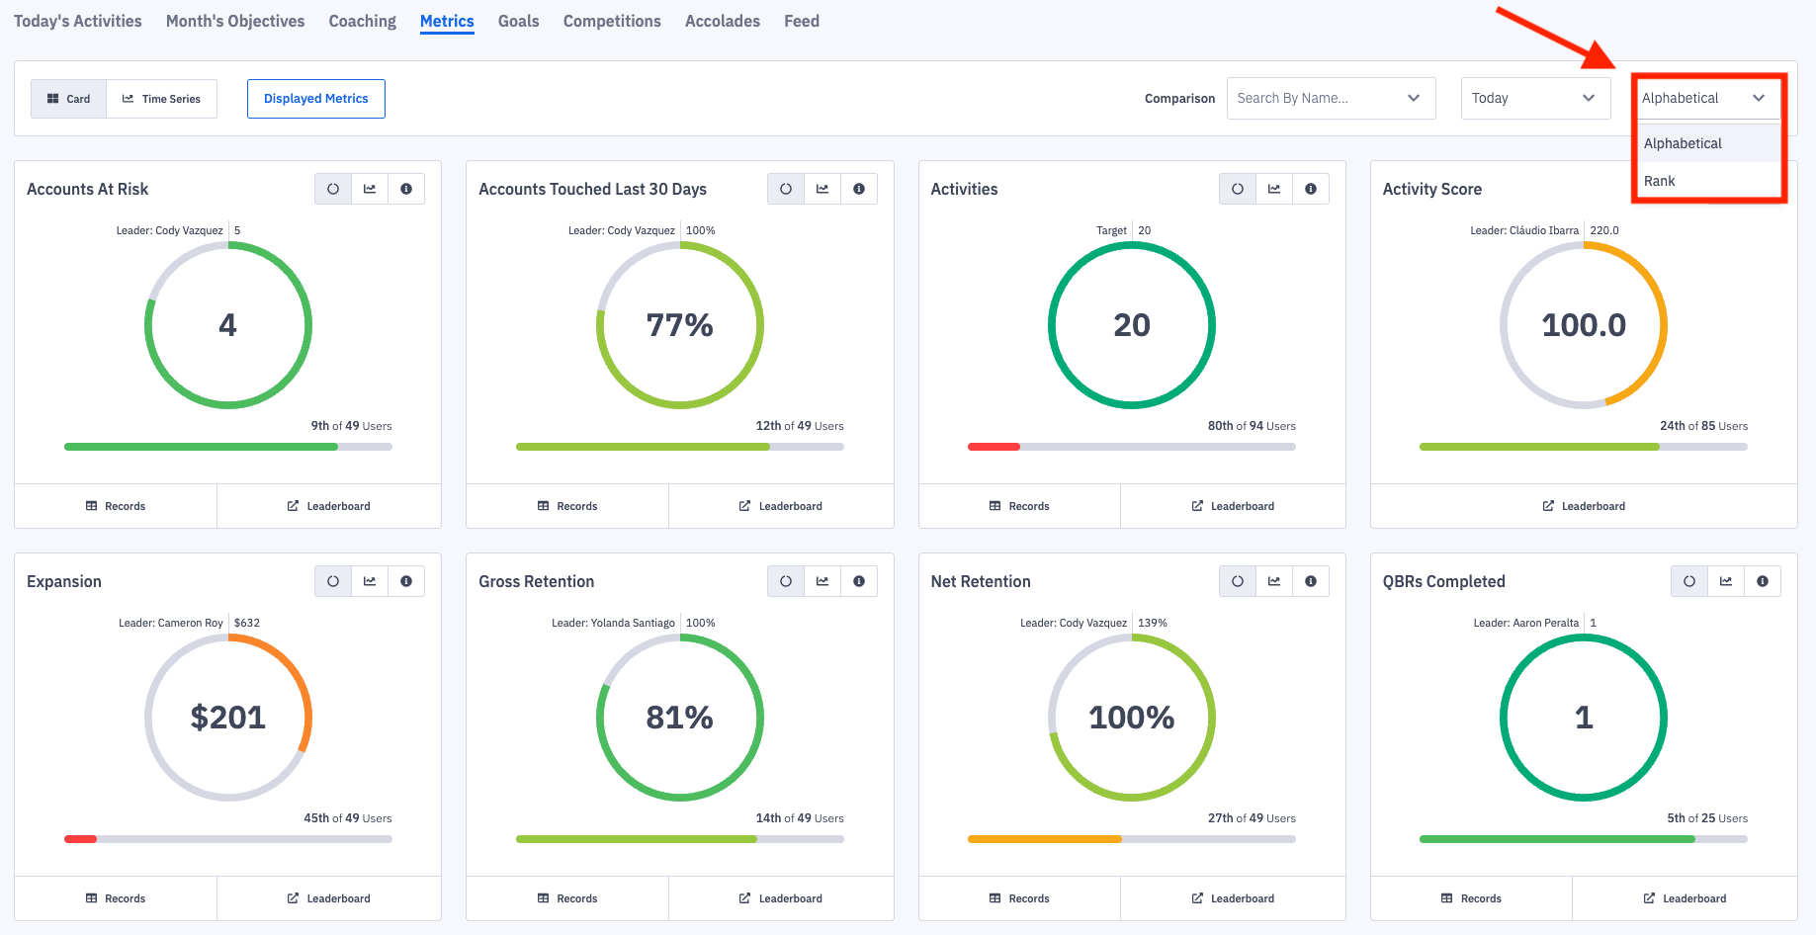The width and height of the screenshot is (1816, 935).
Task: Refresh the Expansion card
Action: 333,581
